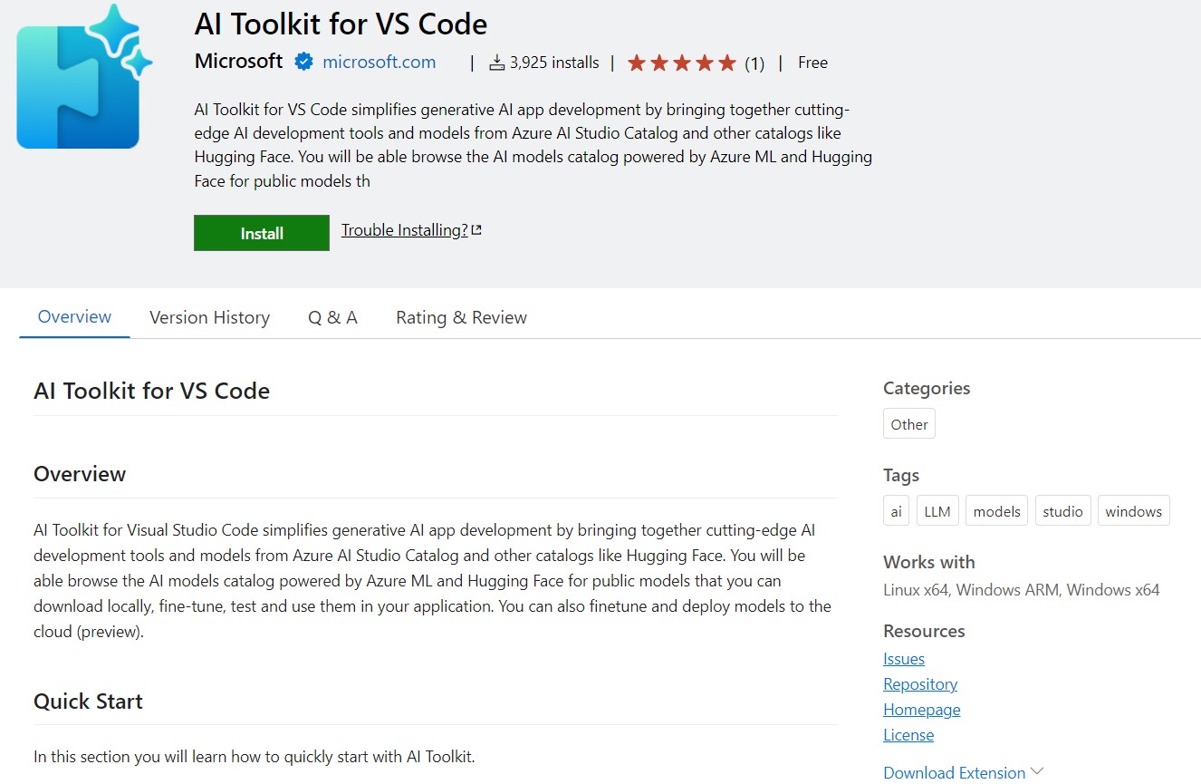Click the installs download icon

point(496,63)
